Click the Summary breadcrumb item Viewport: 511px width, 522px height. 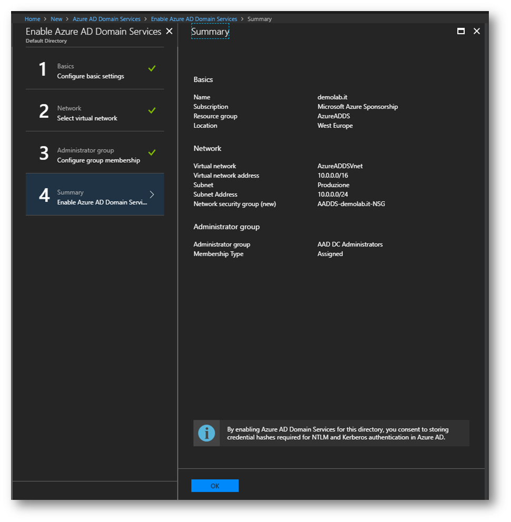pyautogui.click(x=259, y=19)
